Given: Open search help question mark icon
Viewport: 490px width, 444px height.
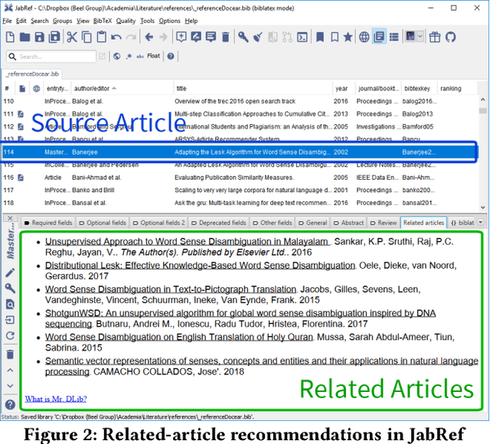Looking at the screenshot, I should click(x=171, y=56).
